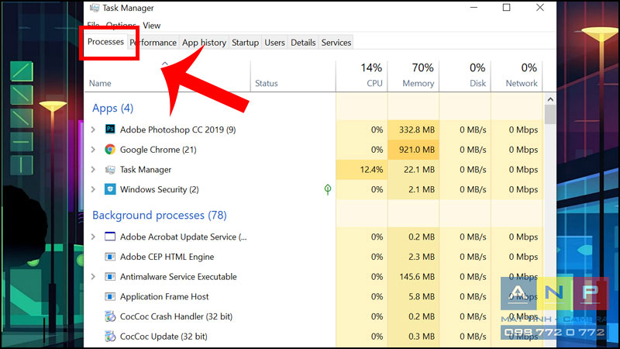Click the Adobe Photoshop CC 2019 icon
The image size is (620, 349).
tap(110, 129)
